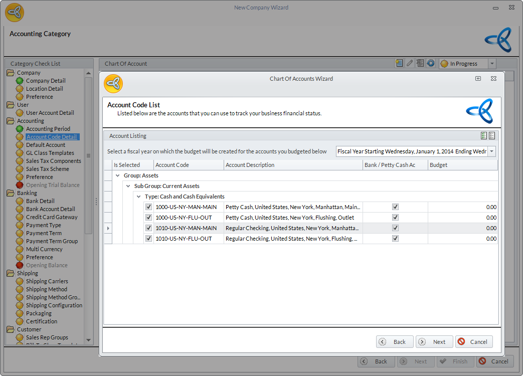The image size is (523, 376).
Task: Click Next in Chart Of Accounts Wizard
Action: coord(434,341)
